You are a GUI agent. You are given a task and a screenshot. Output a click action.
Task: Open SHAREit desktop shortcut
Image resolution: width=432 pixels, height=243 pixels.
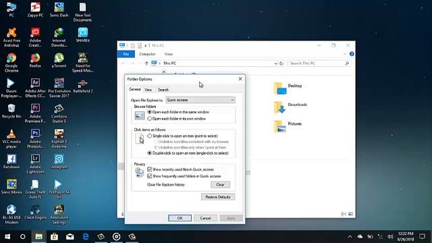point(82,35)
